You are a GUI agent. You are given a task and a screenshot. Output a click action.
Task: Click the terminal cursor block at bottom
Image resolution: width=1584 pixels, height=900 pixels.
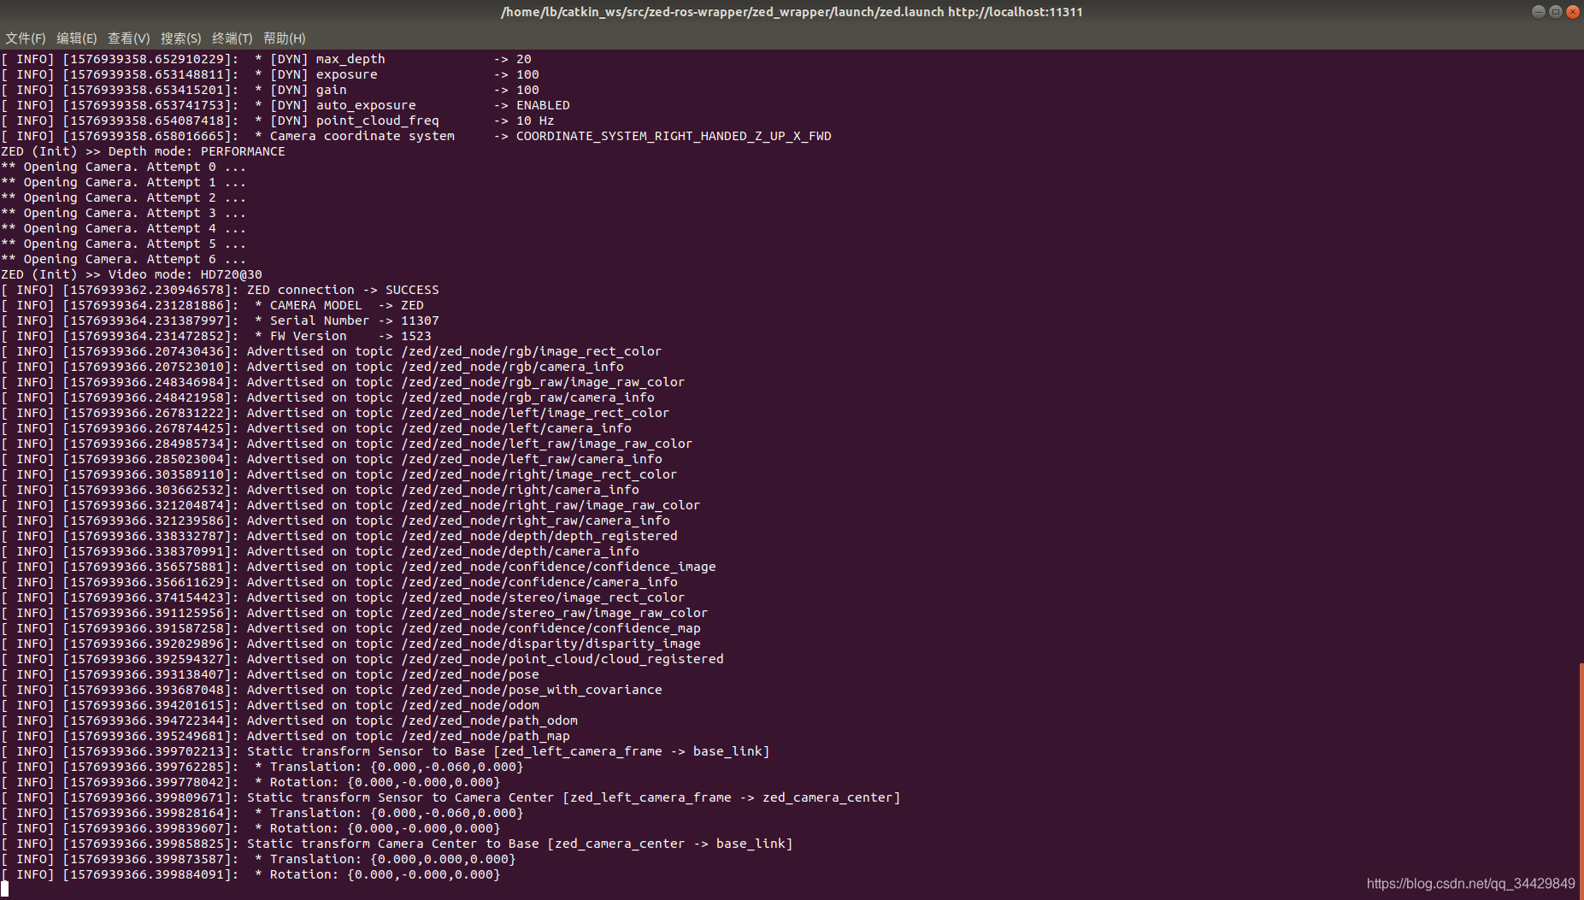(x=4, y=890)
